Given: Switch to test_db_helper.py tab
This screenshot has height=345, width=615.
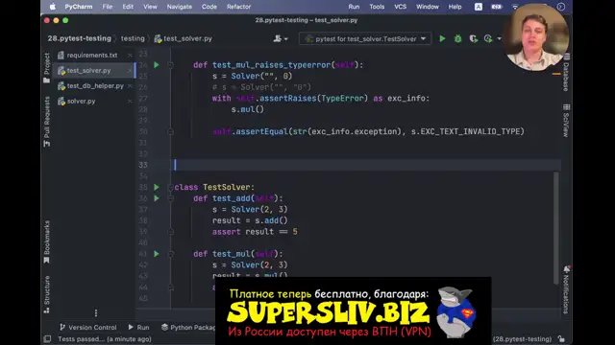Looking at the screenshot, I should (x=95, y=85).
